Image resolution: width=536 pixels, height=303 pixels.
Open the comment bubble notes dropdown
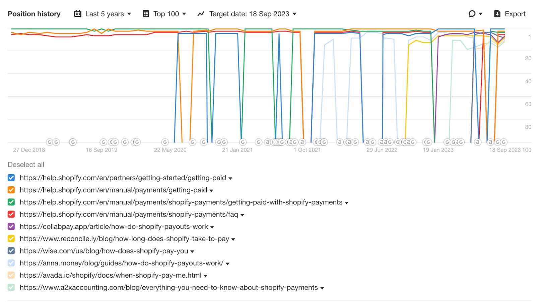pos(475,14)
